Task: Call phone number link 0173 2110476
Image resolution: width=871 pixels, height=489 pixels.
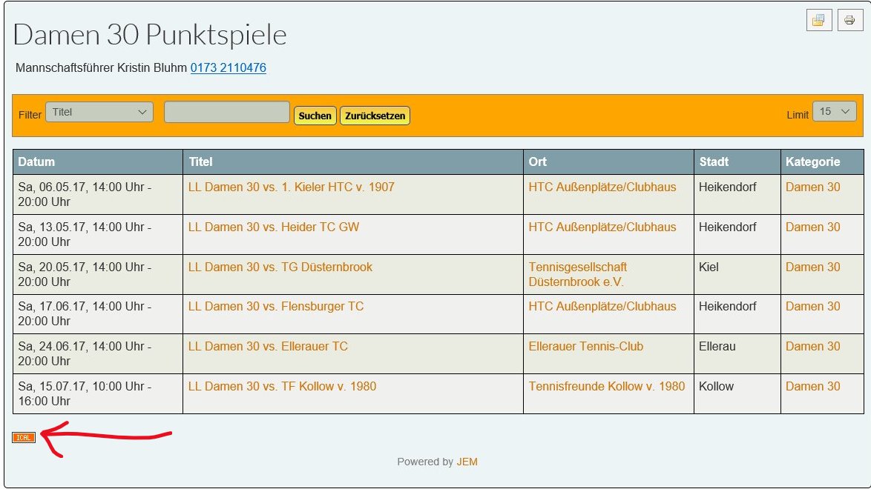Action: coord(229,68)
